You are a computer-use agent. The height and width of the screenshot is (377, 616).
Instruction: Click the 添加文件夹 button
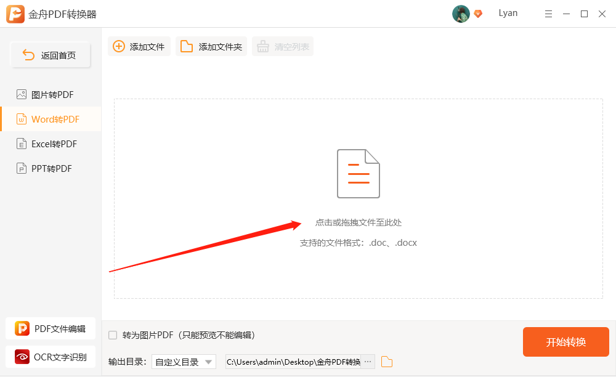(211, 46)
